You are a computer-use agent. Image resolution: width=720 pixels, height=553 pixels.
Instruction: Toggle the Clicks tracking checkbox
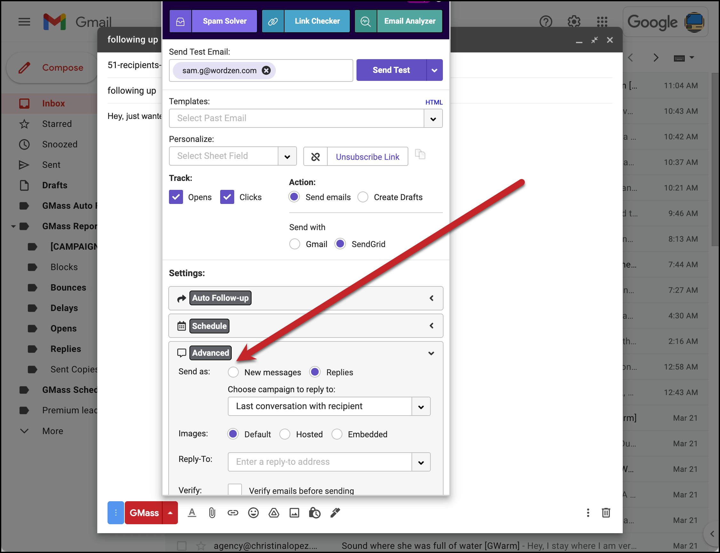coord(228,197)
